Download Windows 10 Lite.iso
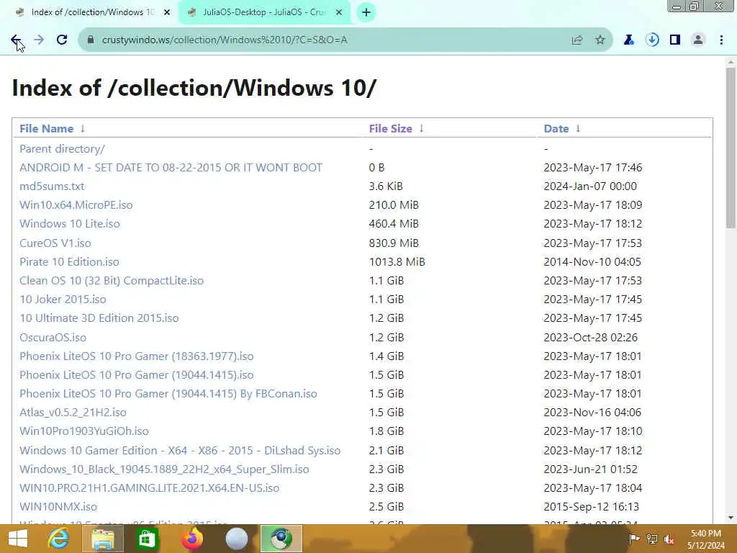Image resolution: width=737 pixels, height=553 pixels. point(70,224)
